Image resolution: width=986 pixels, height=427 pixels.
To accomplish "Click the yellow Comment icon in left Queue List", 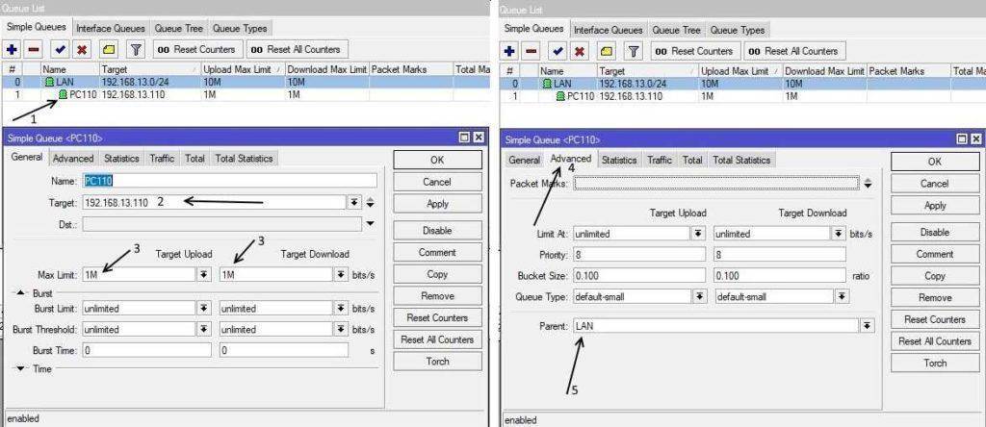I will point(109,49).
